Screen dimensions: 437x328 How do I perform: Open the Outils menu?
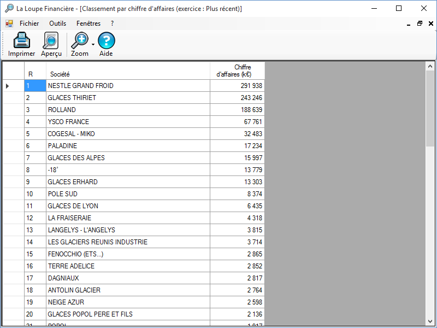point(58,24)
